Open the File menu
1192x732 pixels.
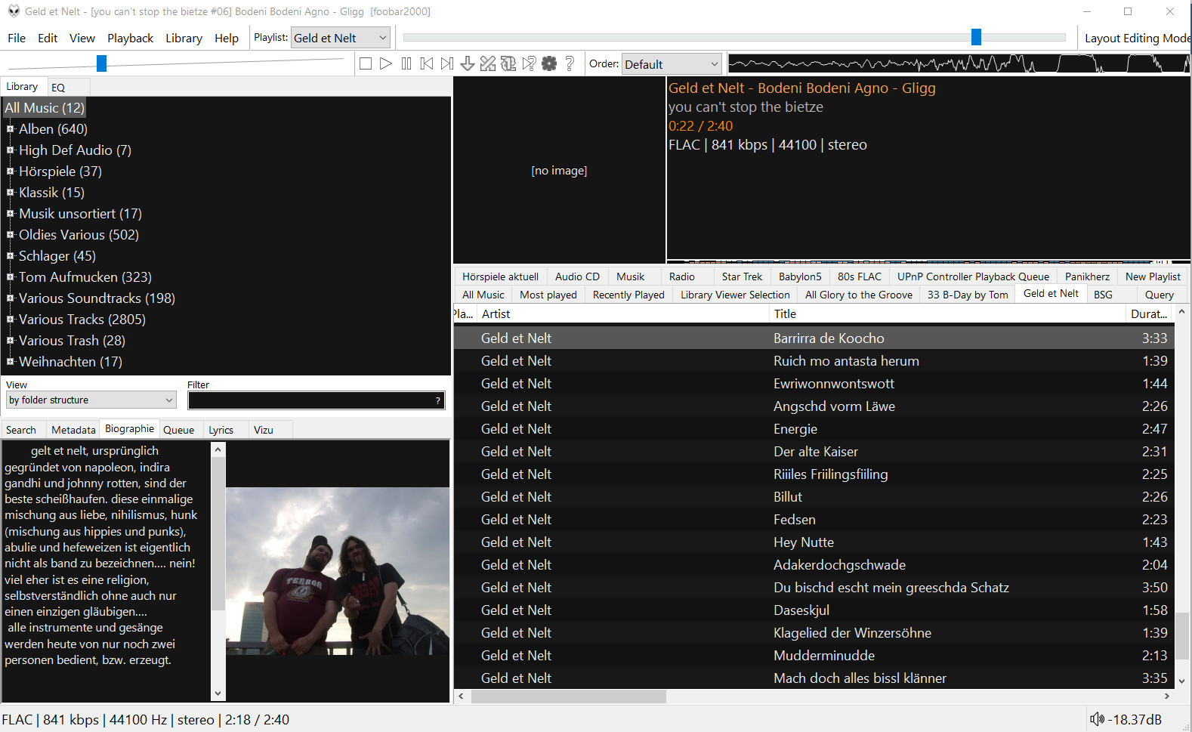(x=17, y=38)
